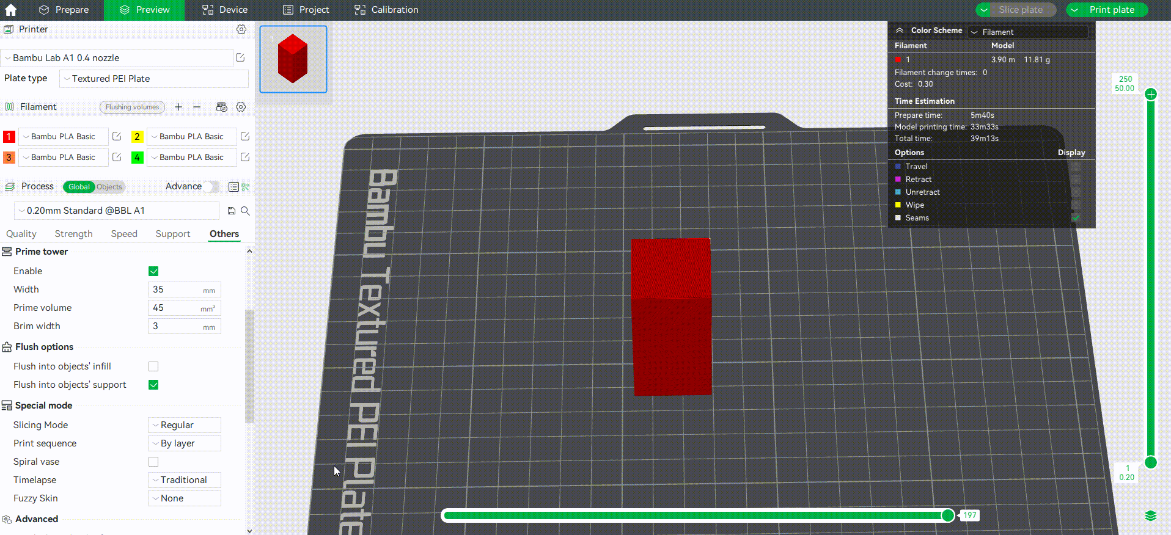Image resolution: width=1171 pixels, height=535 pixels.
Task: Open filament 1 Bambu PLA Basic dropdown
Action: pos(64,136)
